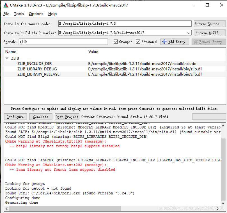Click the 'lzma library not found' warning line
This screenshot has height=213, width=227.
(x=62, y=170)
